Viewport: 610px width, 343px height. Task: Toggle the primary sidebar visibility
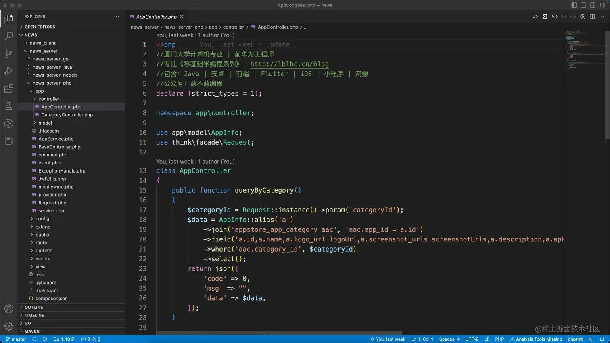click(574, 5)
